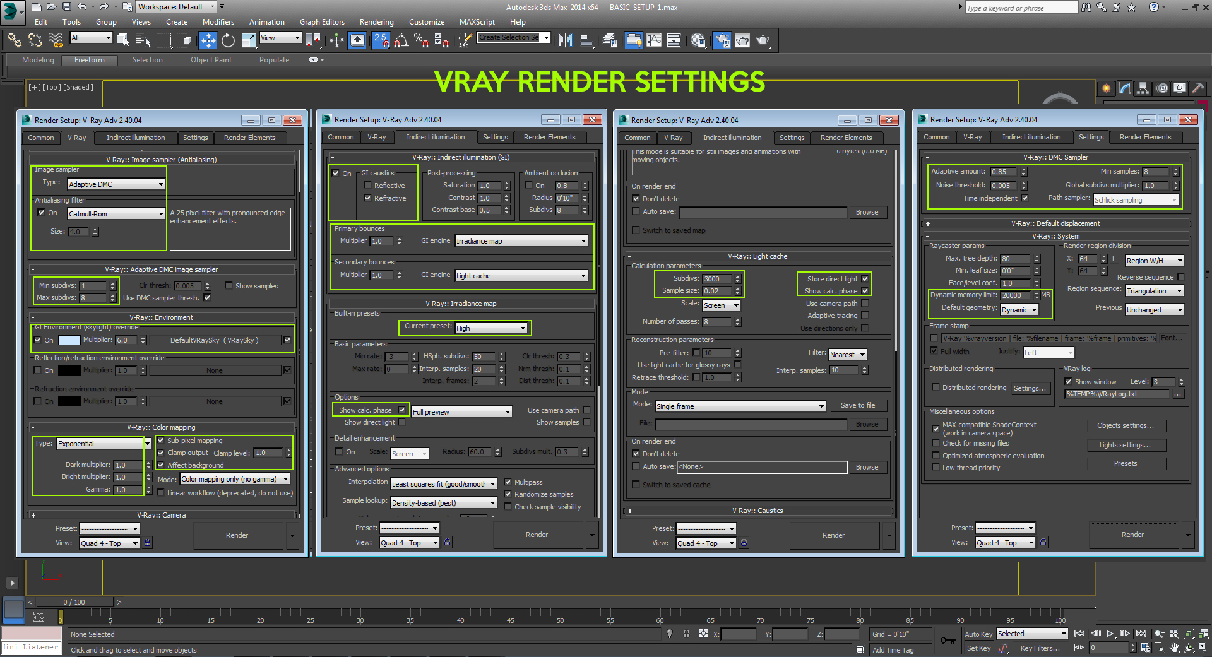
Task: Open Render Setup from main toolbar
Action: point(722,40)
